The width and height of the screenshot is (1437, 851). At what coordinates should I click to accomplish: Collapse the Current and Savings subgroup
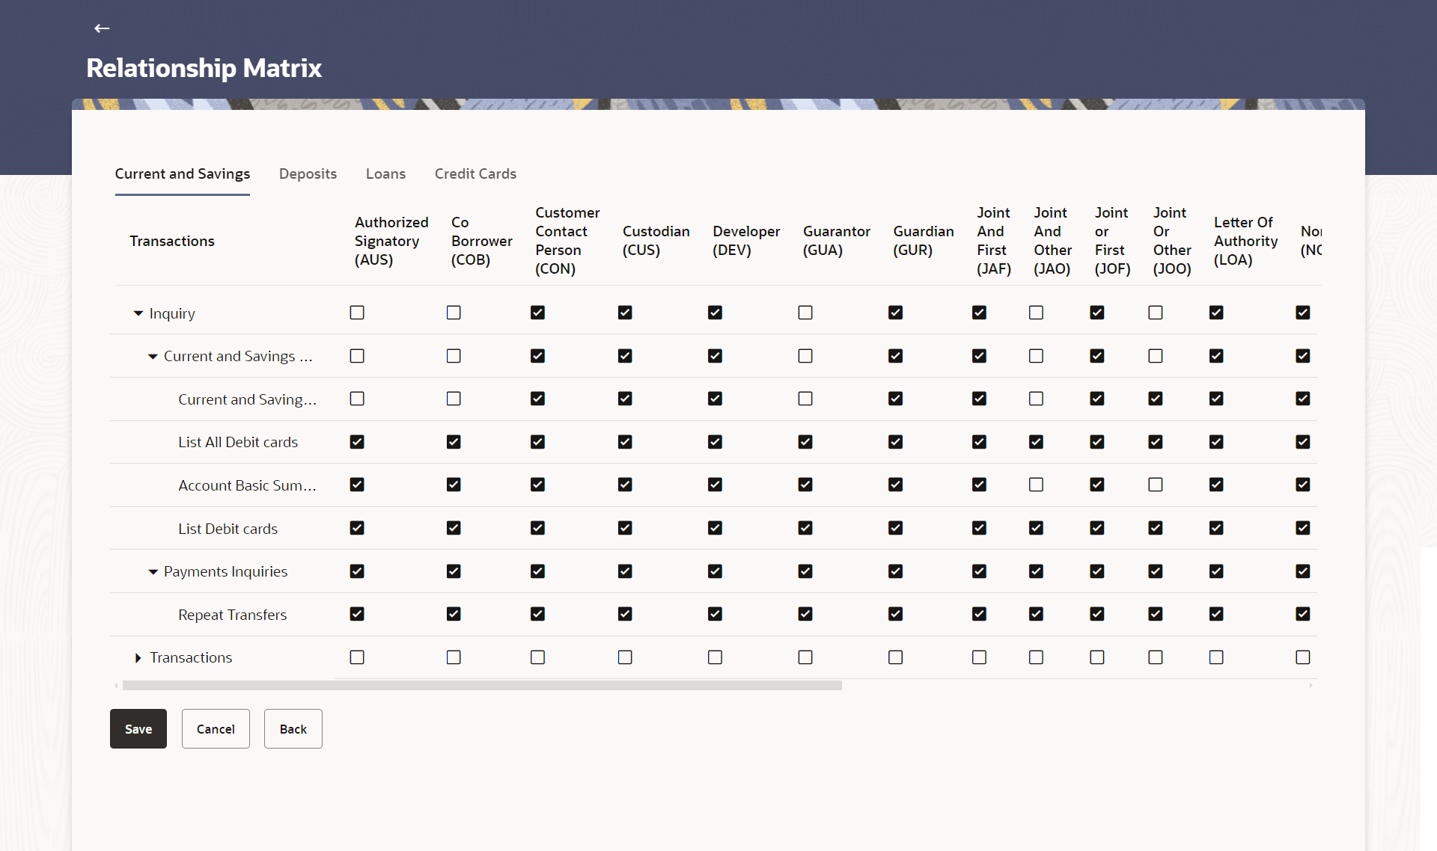(x=153, y=357)
